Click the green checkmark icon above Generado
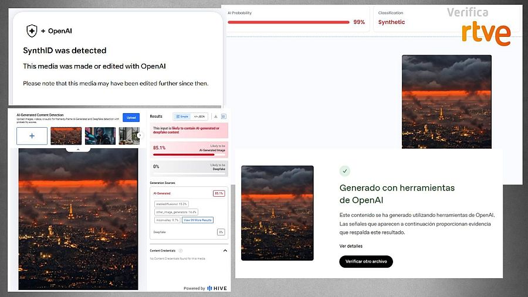 tap(344, 171)
